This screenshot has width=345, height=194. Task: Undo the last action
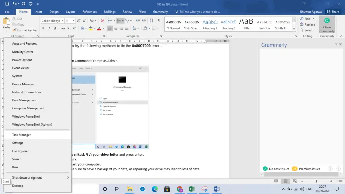[x=14, y=4]
